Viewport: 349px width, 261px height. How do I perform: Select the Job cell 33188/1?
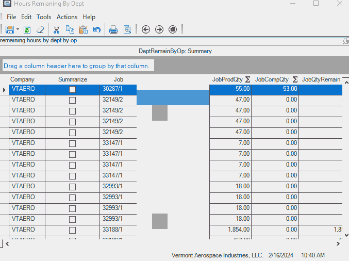(x=118, y=230)
